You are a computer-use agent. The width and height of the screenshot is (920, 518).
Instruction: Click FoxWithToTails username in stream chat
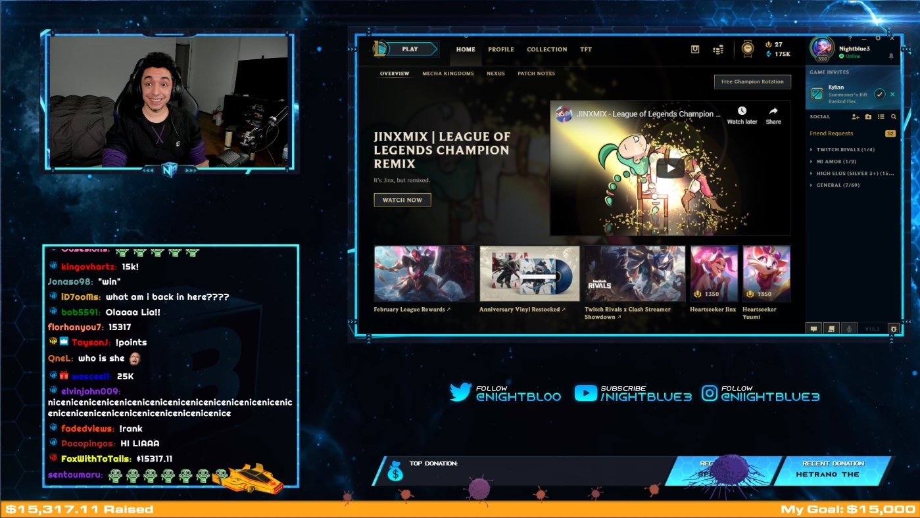tap(96, 459)
